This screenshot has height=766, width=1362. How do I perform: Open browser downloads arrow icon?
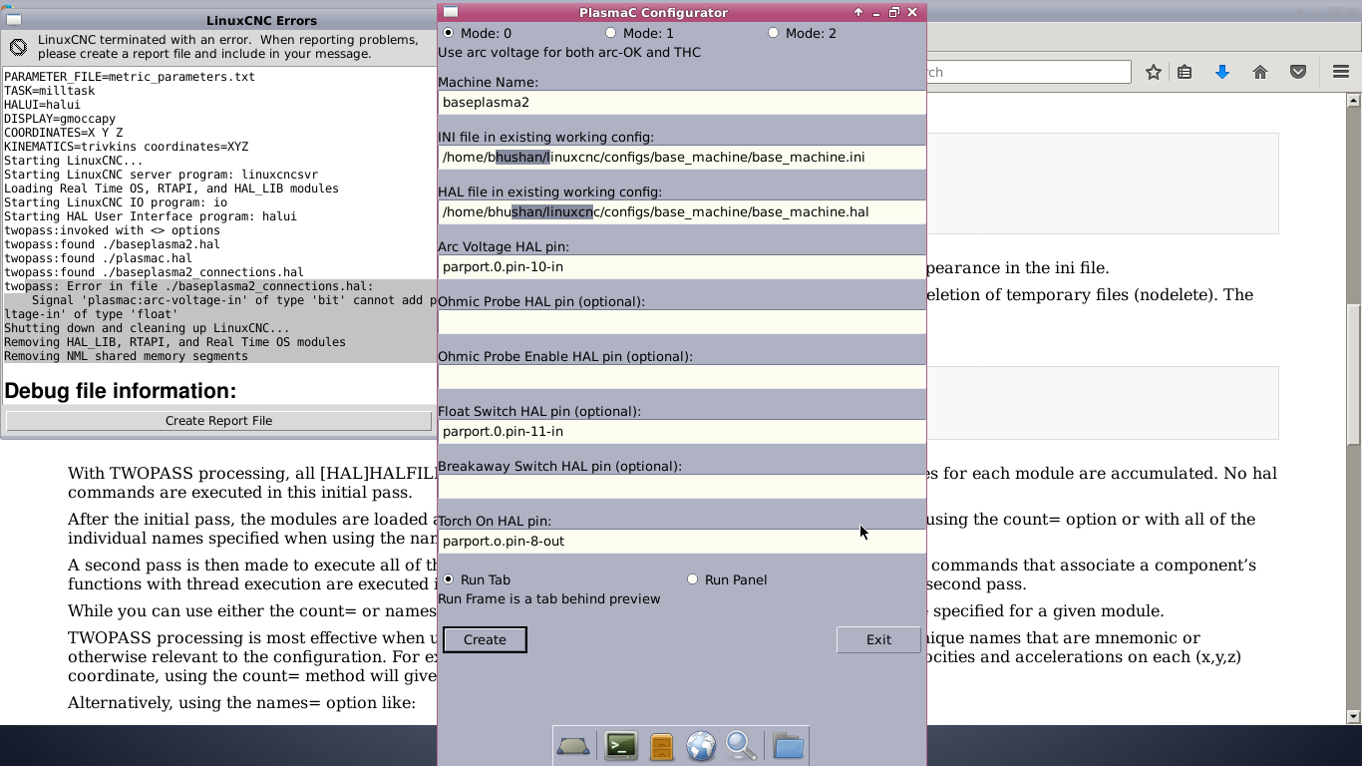[x=1222, y=72]
